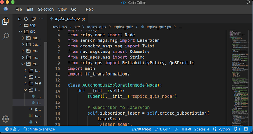Expand the log folder chevron
Viewport: 253px width, 134px height.
click(21, 25)
